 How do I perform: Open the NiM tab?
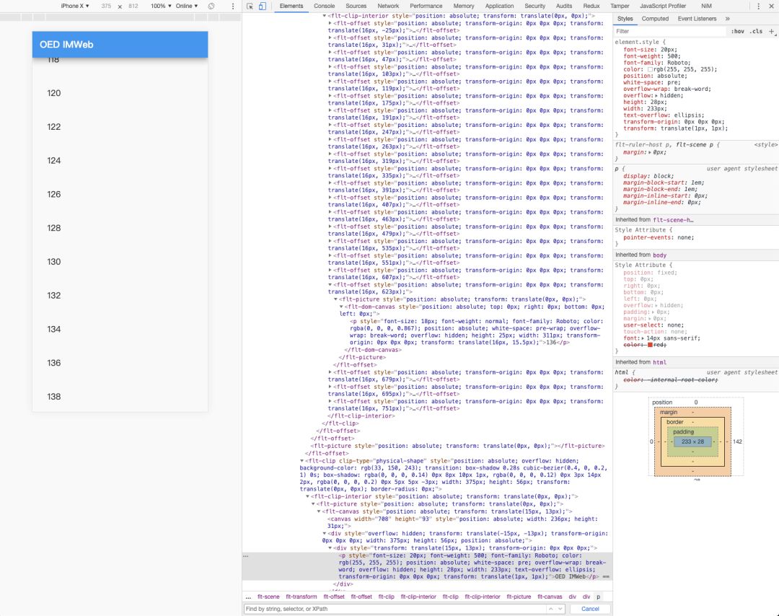706,6
